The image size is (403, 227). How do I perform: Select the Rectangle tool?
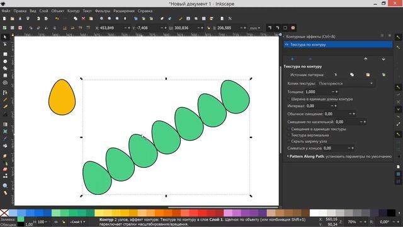(x=5, y=54)
